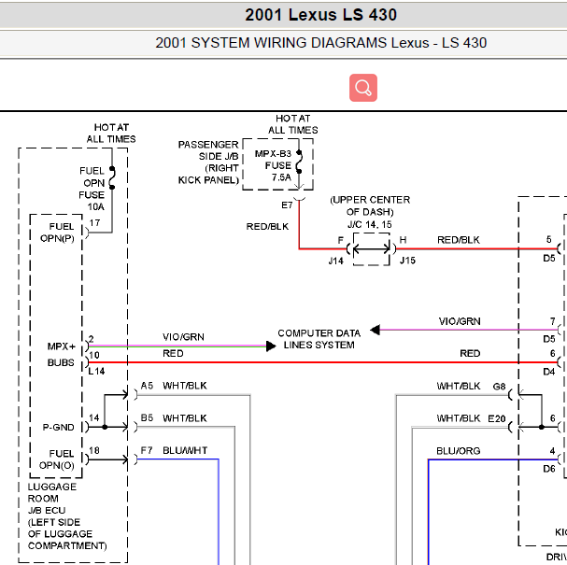Click the left 'VIO/GRN' wire label
Viewport: 567px width, 565px height.
(183, 337)
